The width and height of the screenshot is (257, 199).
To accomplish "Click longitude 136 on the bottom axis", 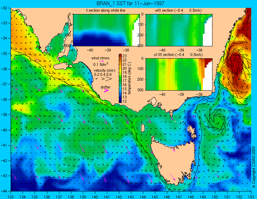I will [x=47, y=197].
